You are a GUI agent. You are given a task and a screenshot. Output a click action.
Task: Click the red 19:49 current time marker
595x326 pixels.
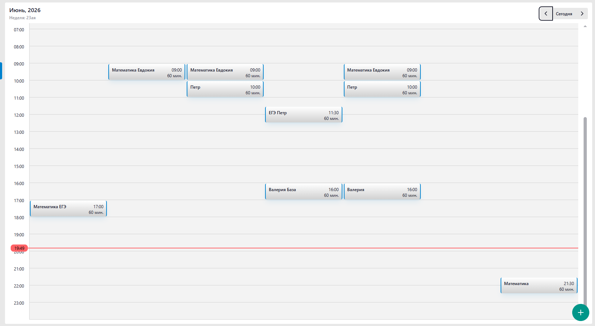click(x=19, y=248)
